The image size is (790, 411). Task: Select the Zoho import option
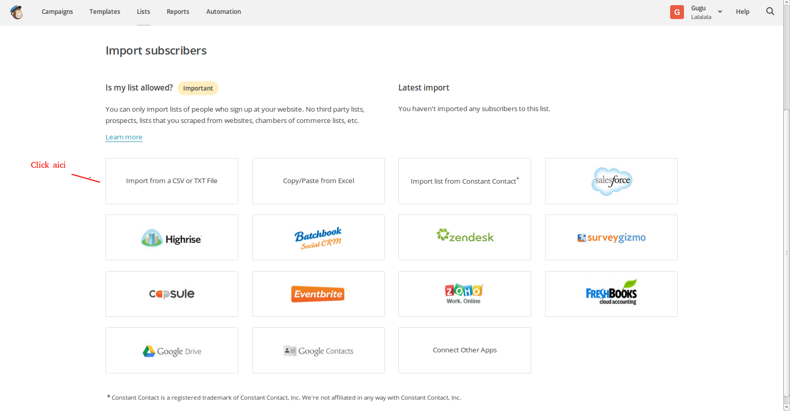(x=465, y=294)
